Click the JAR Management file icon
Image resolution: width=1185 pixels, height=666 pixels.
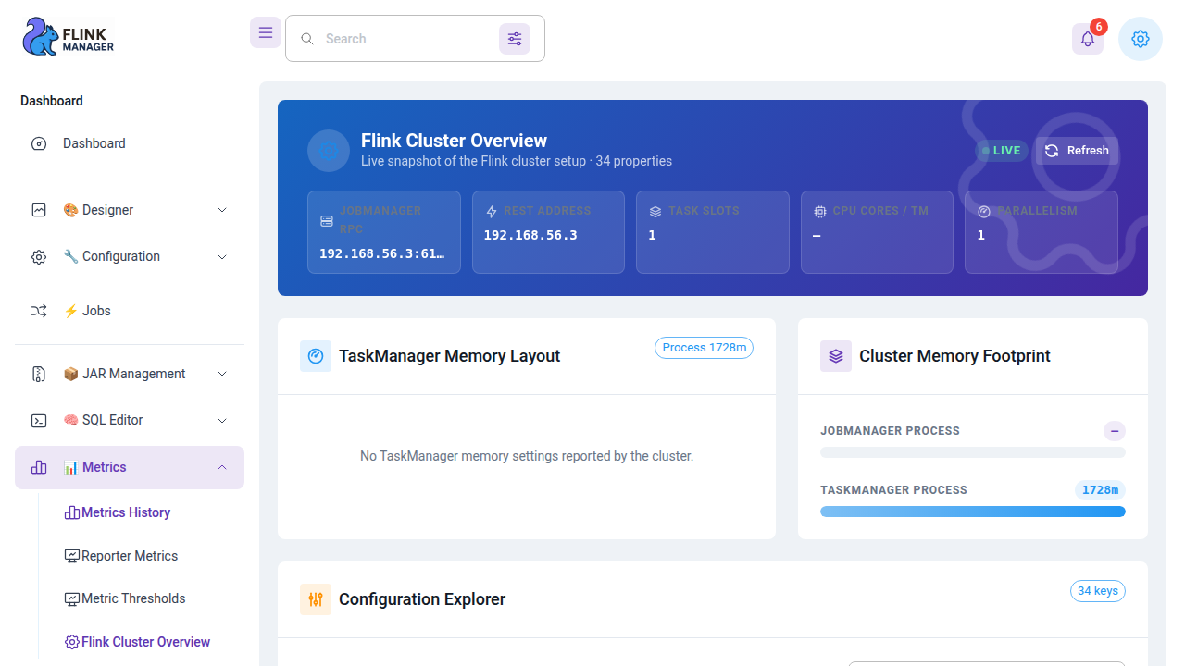tap(39, 374)
